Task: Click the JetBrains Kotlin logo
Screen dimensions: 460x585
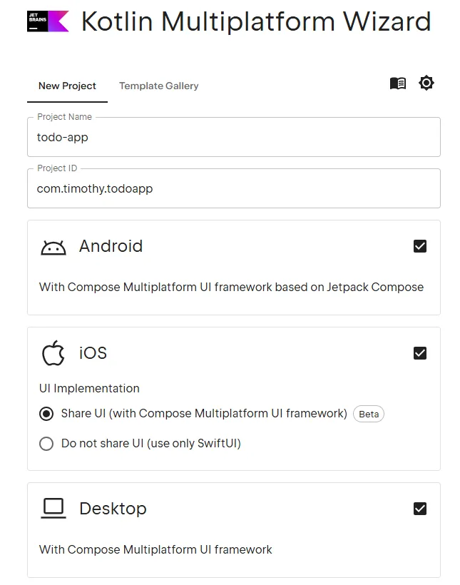Action: coord(48,21)
